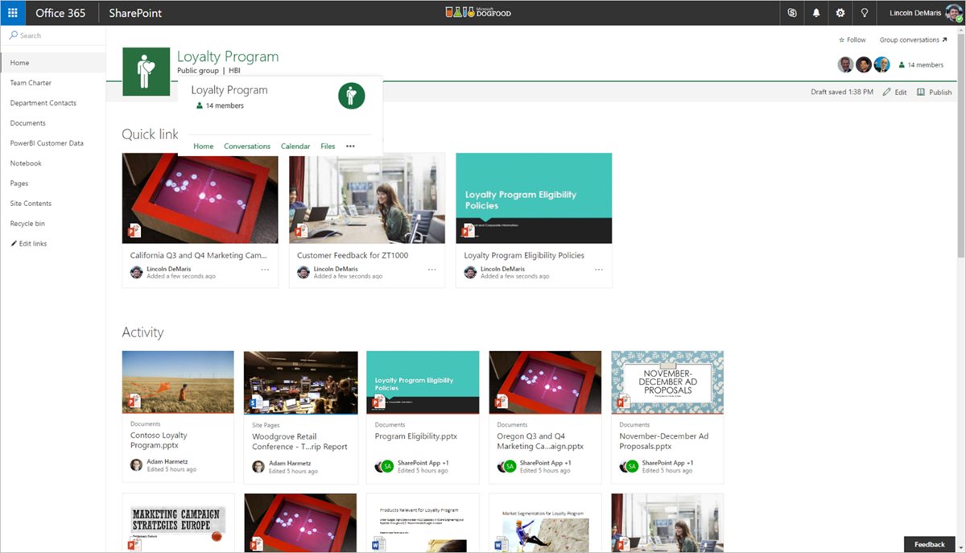Screen dimensions: 966x553
Task: Open more options for Customer Feedback ZT1000
Action: [432, 269]
